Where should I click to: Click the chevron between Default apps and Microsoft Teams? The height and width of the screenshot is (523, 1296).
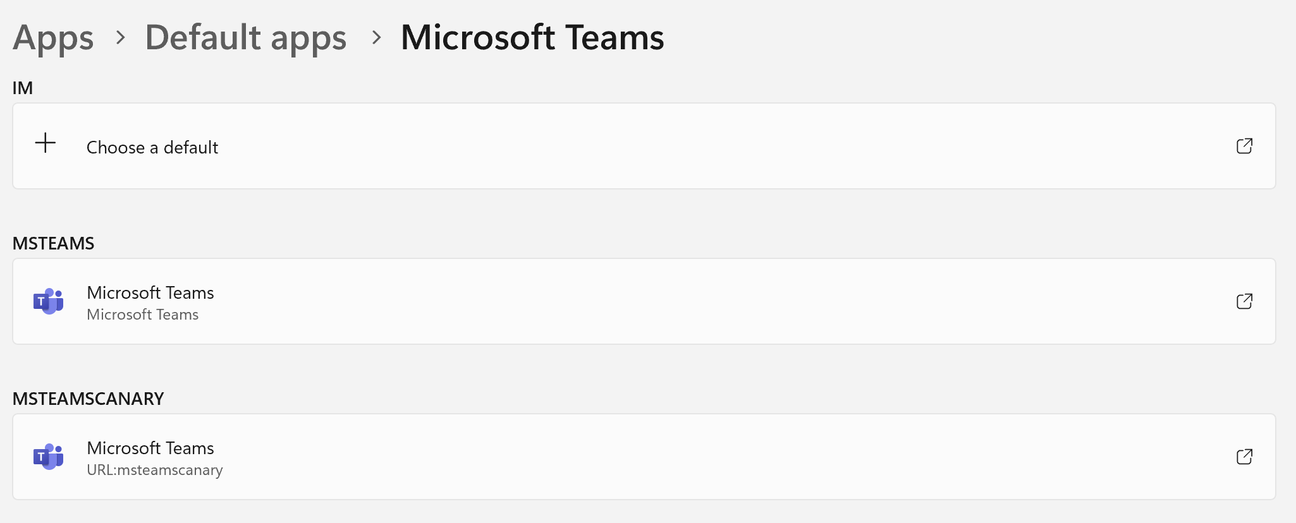click(377, 38)
